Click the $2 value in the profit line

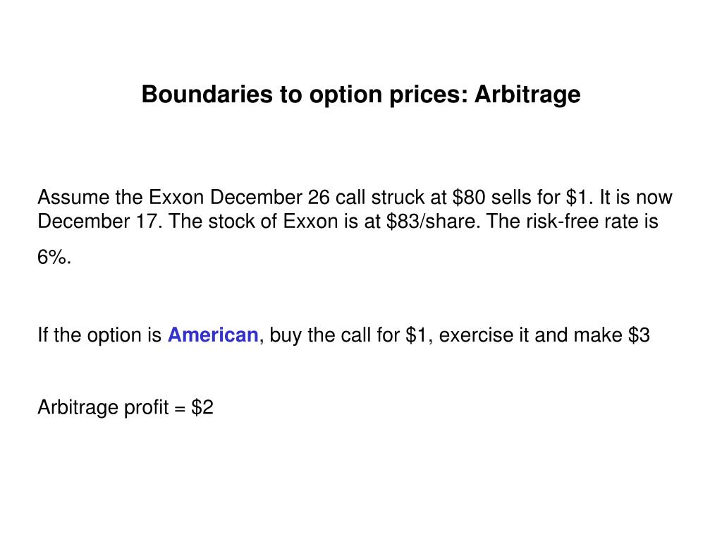pos(202,407)
